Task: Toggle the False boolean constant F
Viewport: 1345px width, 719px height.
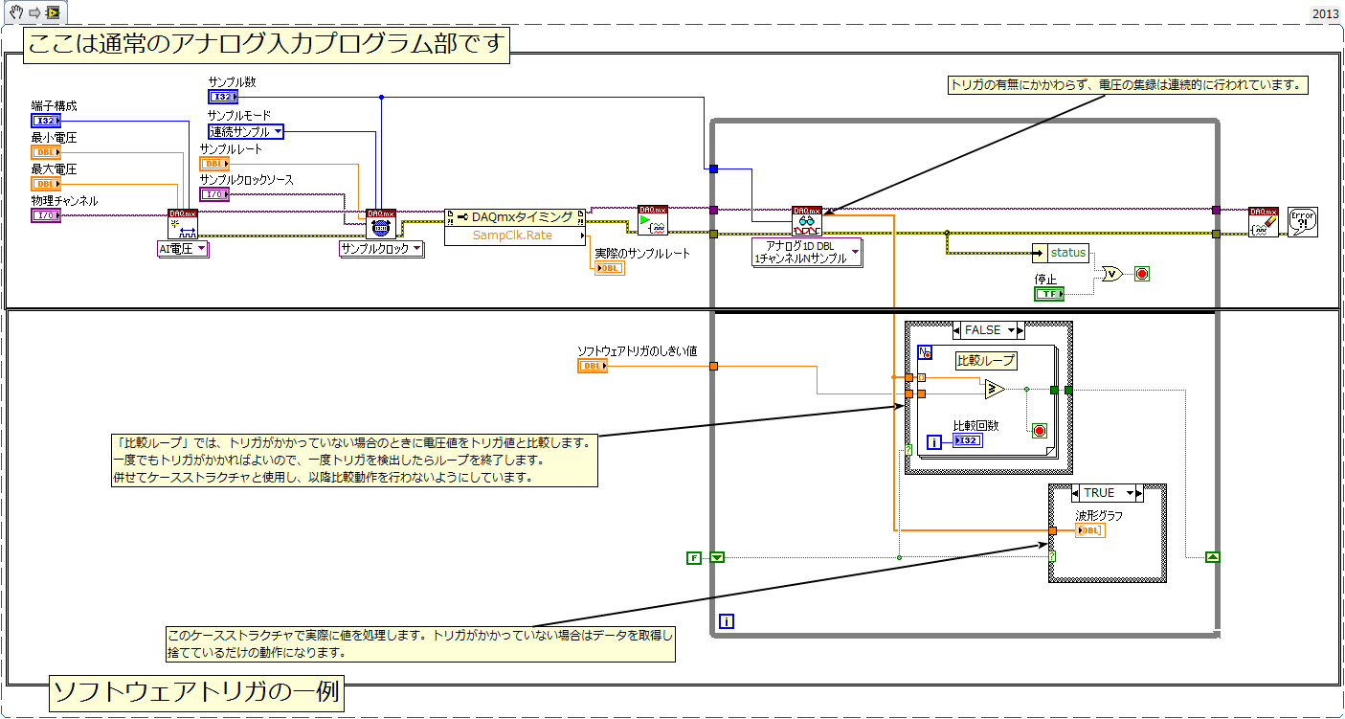Action: click(x=694, y=557)
